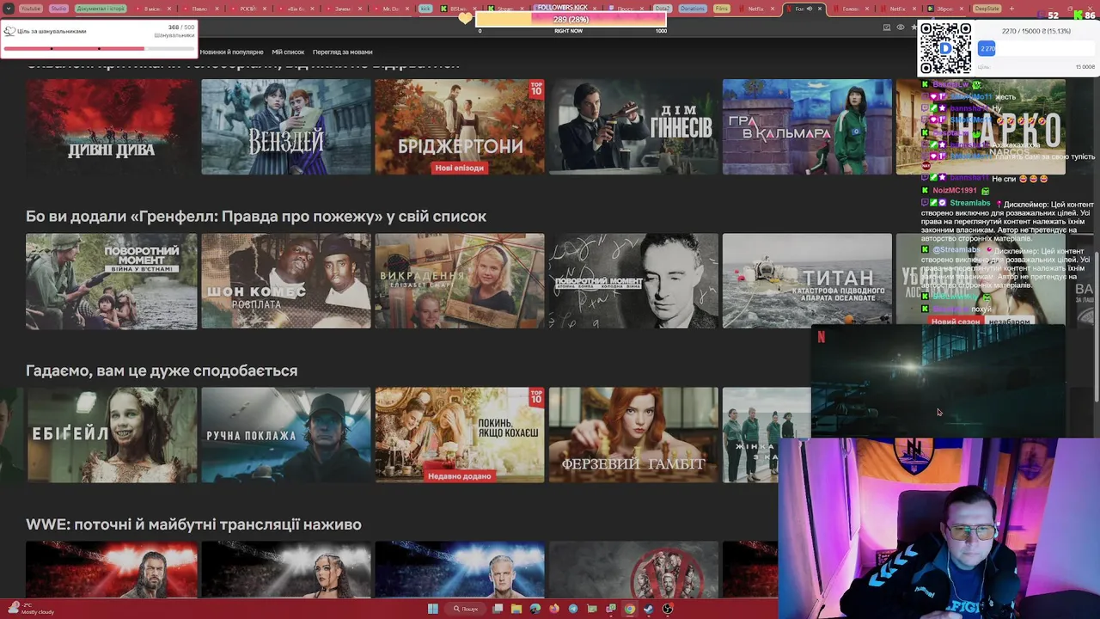Click the Пошук search box on the taskbar

[x=465, y=609]
